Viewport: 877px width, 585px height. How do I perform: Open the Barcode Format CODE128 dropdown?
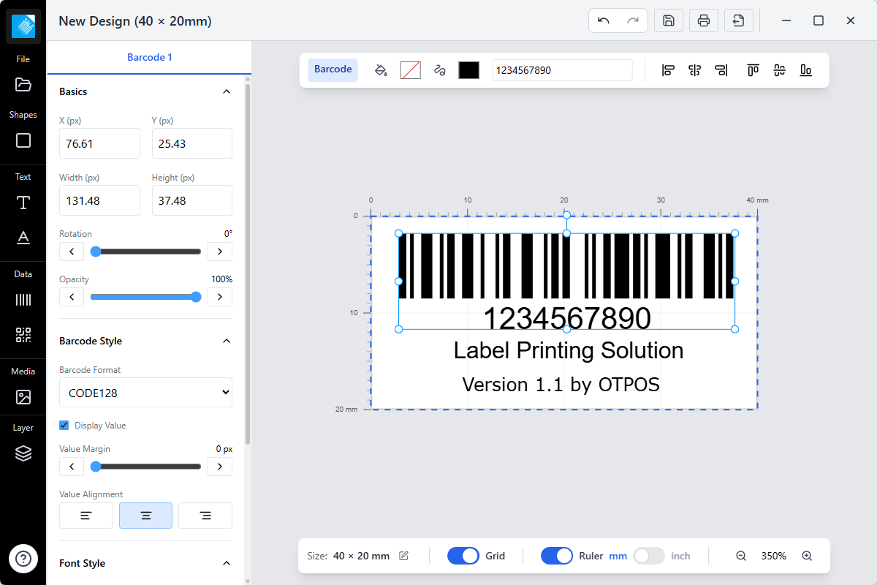tap(145, 393)
